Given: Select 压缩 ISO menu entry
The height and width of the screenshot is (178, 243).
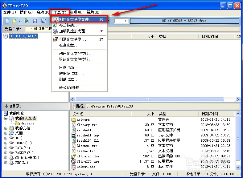Looking at the screenshot, I should coord(80,68).
